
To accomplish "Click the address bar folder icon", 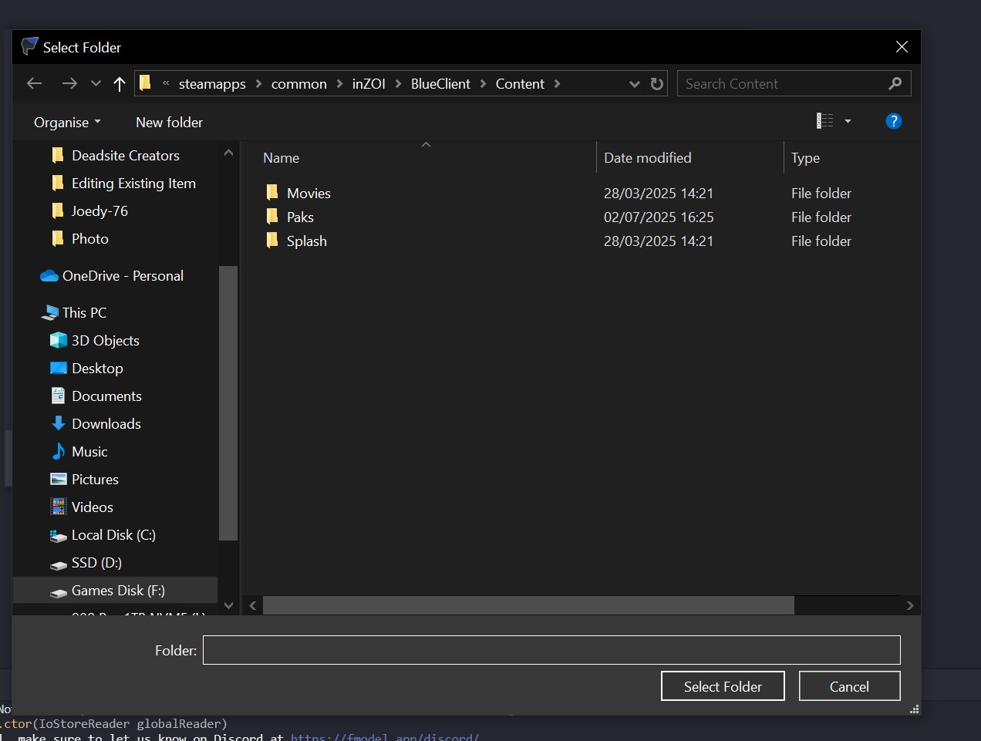I will click(145, 83).
